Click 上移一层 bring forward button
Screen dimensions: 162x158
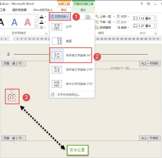[x=103, y=17]
